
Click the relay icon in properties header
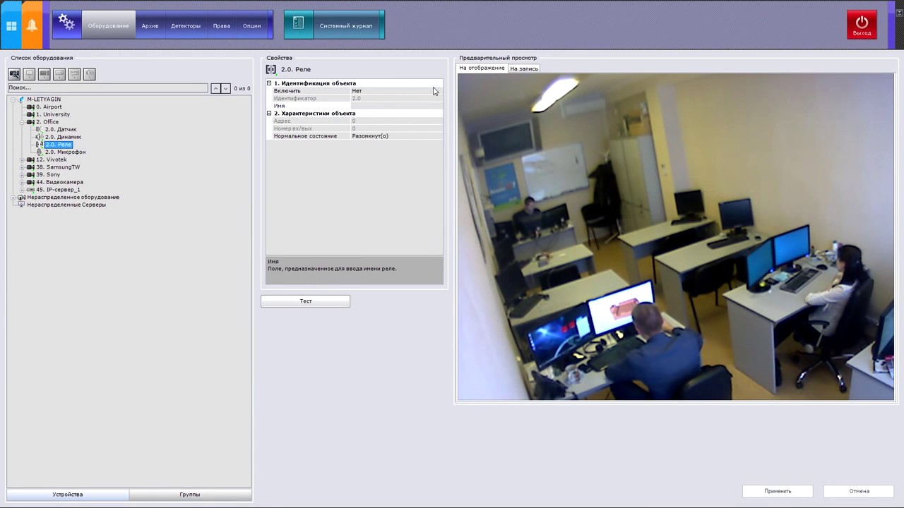271,69
